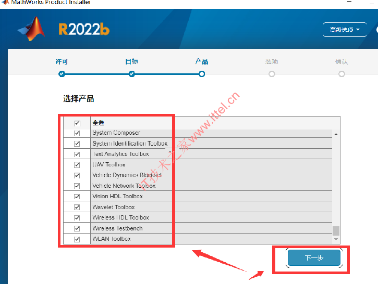
Task: Select System Identification Toolbox text
Action: click(x=130, y=144)
